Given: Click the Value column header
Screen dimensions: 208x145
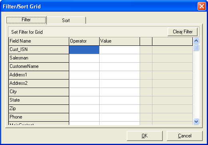Looking at the screenshot, I should click(120, 41).
